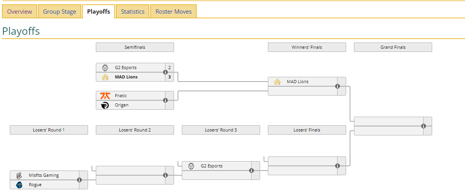Screen dimensions: 465x192
Task: Click MAD Lions logo in Semifinals
Action: tap(105, 77)
